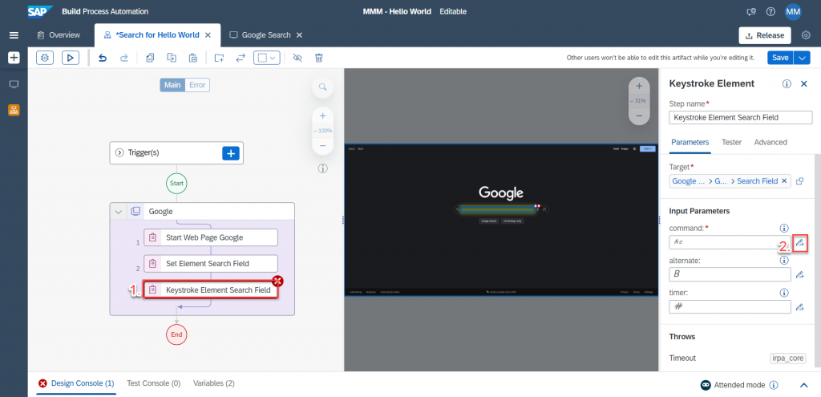821x397 pixels.
Task: Close the Search for Hello World tab
Action: 208,35
